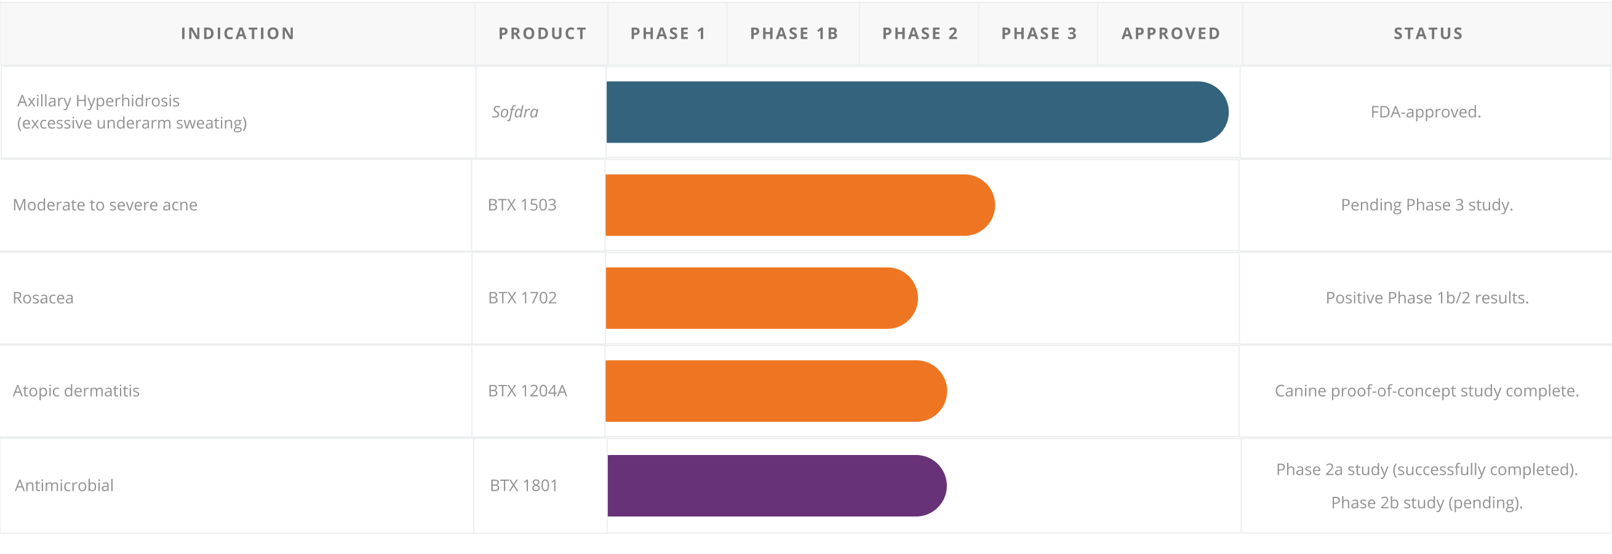Image resolution: width=1612 pixels, height=554 pixels.
Task: Select the Phase 2 header
Action: click(x=920, y=34)
